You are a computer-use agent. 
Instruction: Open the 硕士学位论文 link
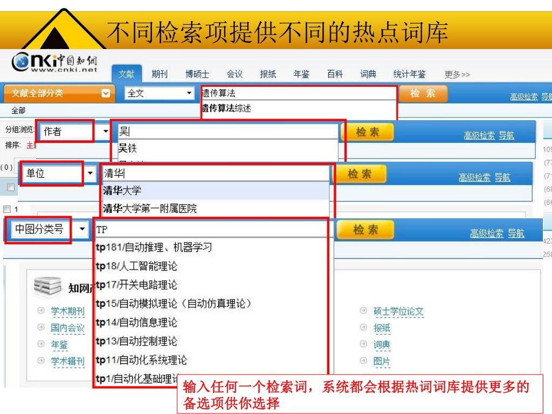click(398, 311)
